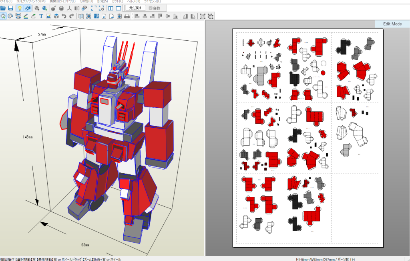
Task: Show the three-axis coordinate icon
Action: 69,8
